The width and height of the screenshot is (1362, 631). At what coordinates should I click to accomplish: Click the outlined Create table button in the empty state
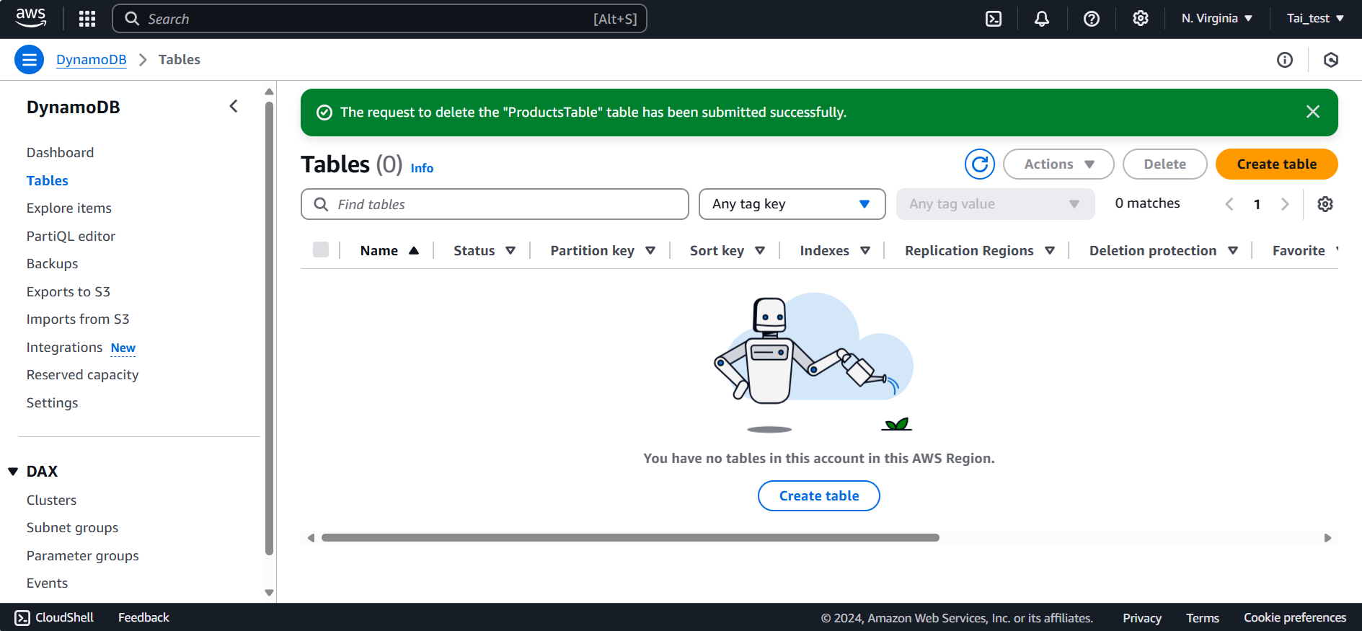(819, 496)
